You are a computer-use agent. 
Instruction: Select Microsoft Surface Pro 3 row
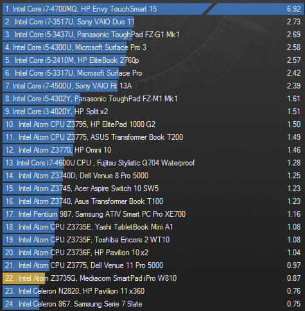[x=153, y=47]
